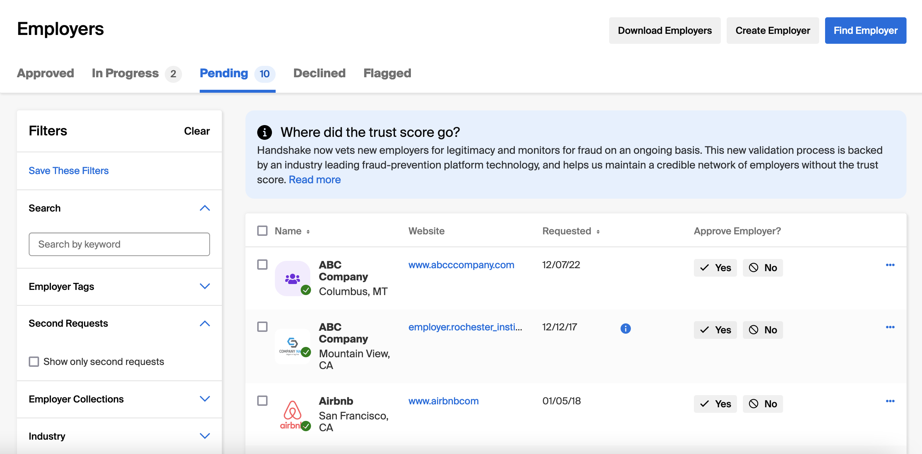Open three-dot menu for ABC Company Columbus

click(890, 265)
